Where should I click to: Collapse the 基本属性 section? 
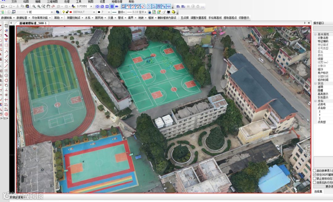pos(315,34)
